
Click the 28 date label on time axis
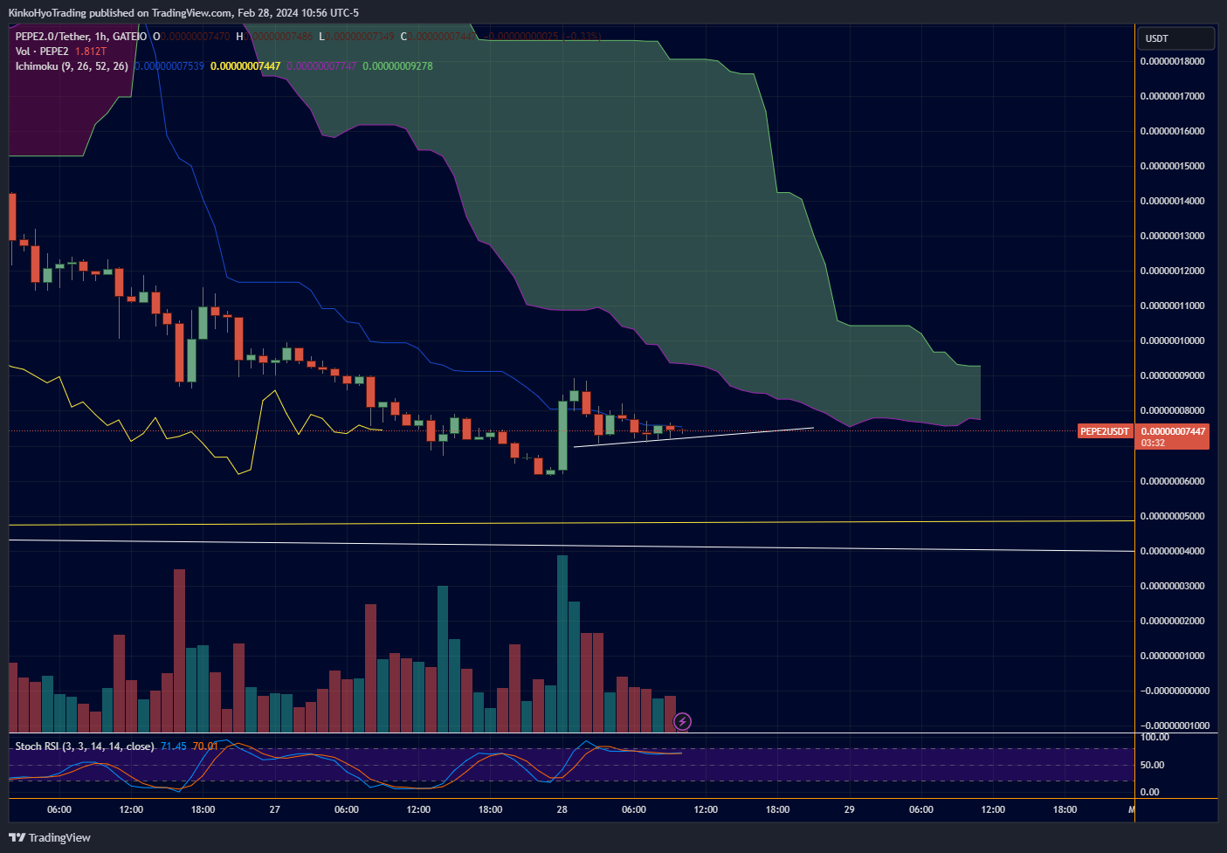562,809
